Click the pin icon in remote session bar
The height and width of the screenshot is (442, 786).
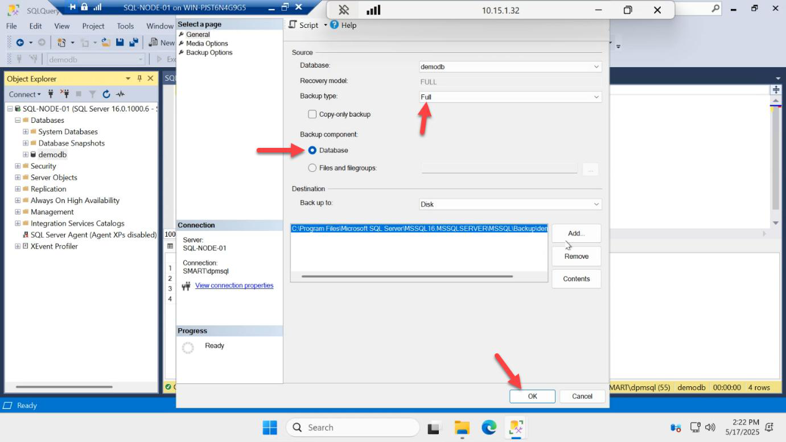click(343, 10)
